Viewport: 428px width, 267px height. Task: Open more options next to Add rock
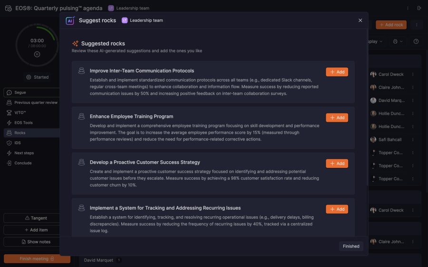417,25
